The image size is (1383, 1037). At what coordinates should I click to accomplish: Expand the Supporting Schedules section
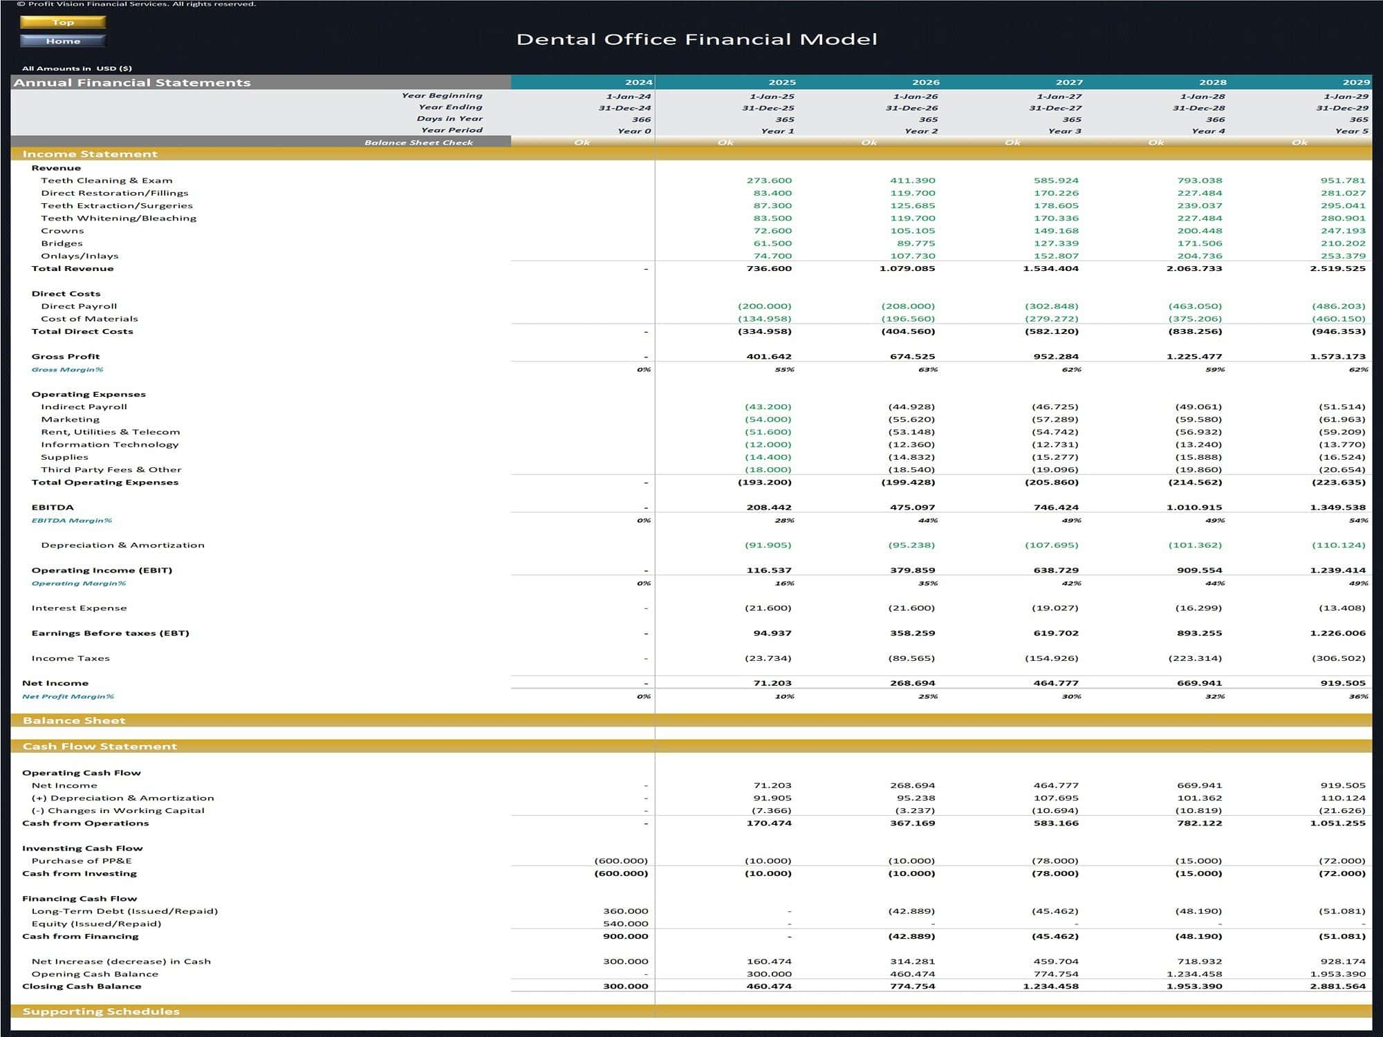[x=101, y=1011]
